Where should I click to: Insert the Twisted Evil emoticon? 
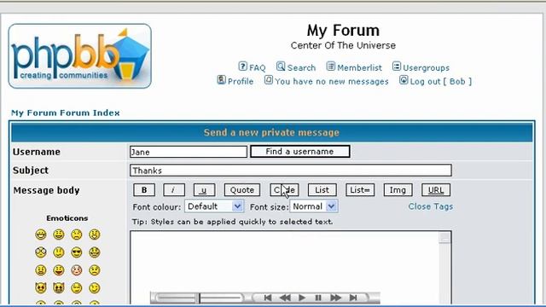pos(59,288)
